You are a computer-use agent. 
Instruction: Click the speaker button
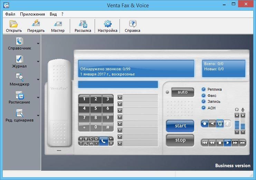(212, 124)
